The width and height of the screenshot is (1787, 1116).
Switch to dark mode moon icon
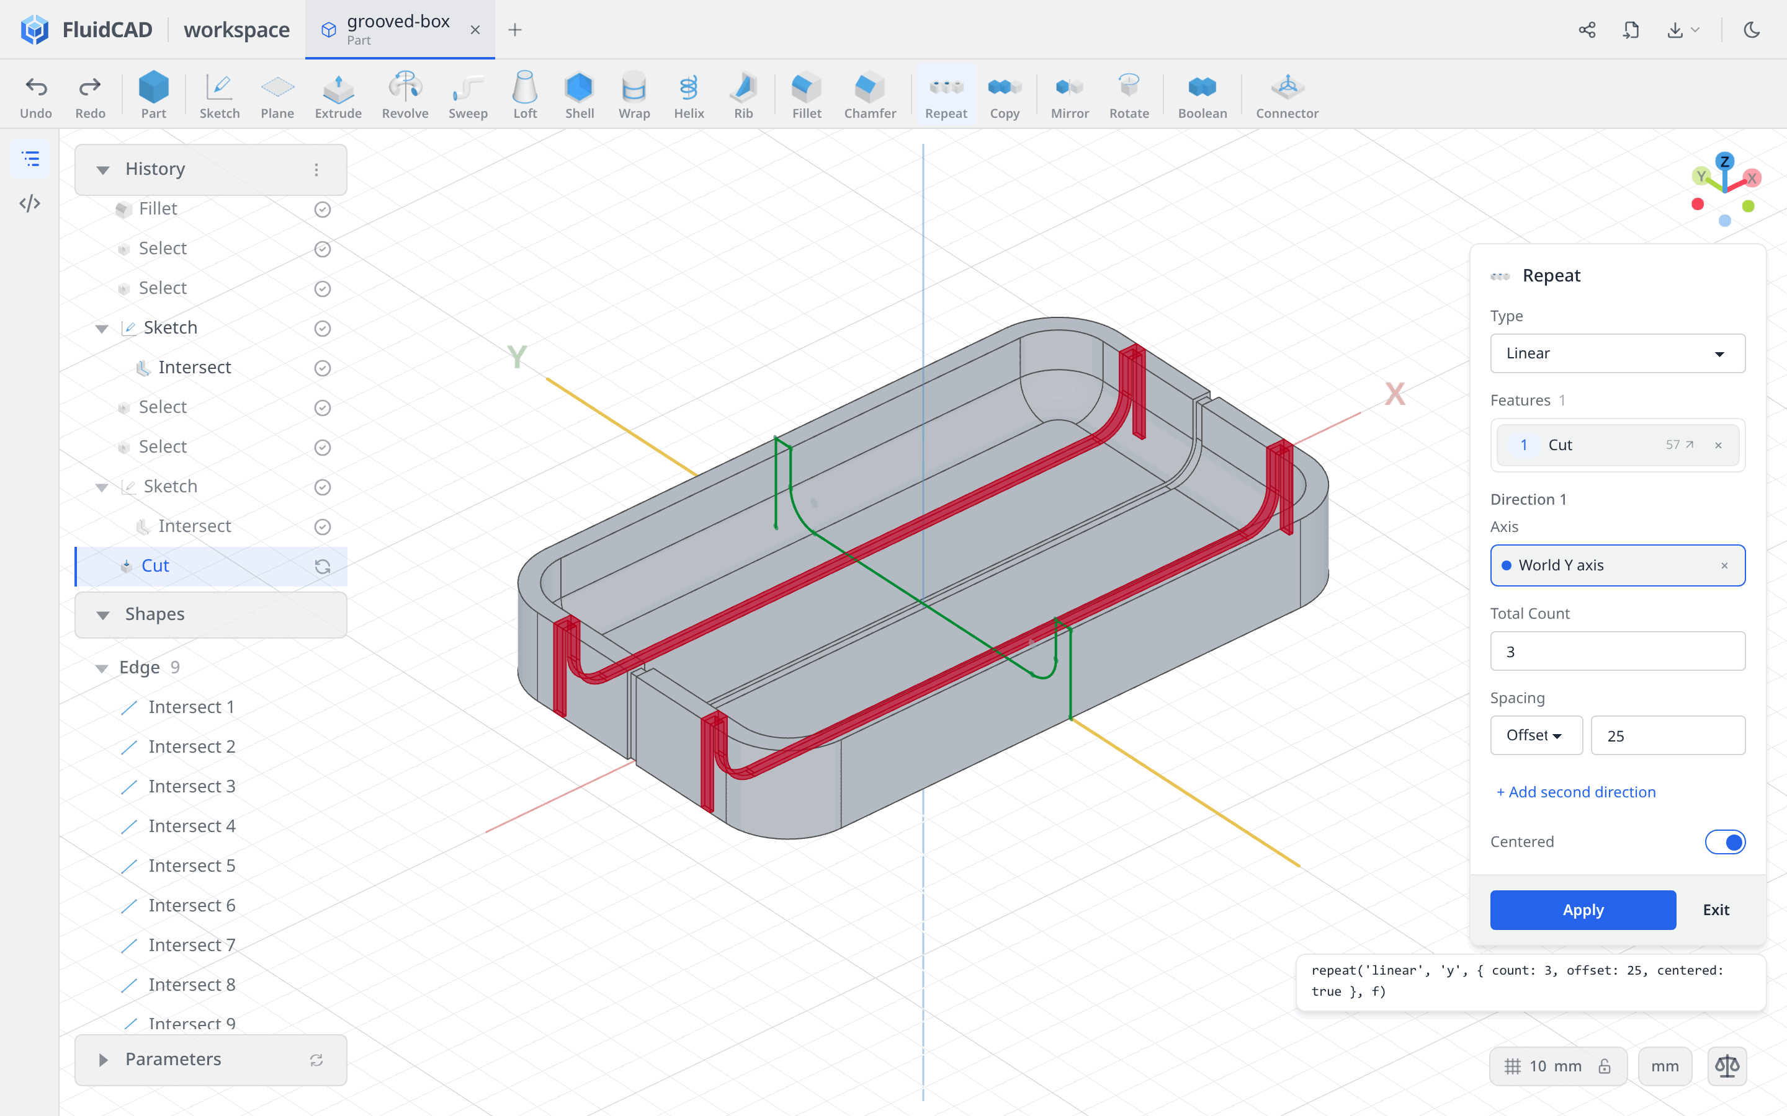(1752, 30)
